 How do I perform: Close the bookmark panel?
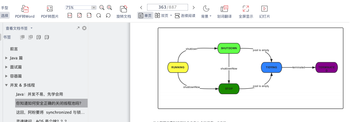tap(84, 28)
